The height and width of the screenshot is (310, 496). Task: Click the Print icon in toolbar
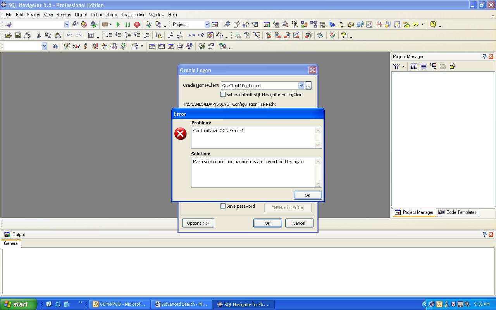coord(27,35)
